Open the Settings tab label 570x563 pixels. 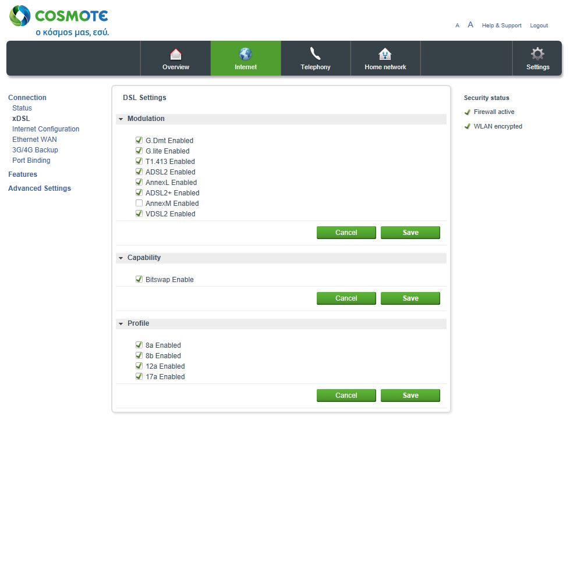pyautogui.click(x=537, y=67)
